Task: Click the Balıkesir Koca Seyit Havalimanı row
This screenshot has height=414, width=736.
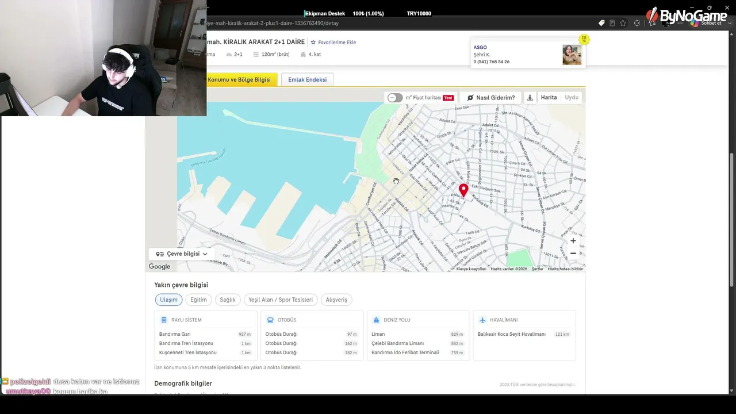Action: pos(524,334)
